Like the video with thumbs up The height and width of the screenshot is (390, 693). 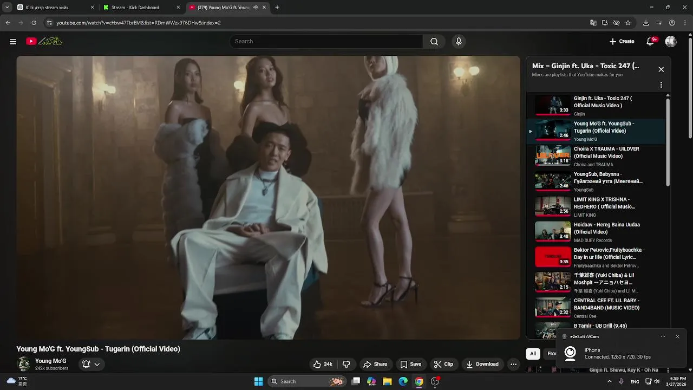[323, 364]
